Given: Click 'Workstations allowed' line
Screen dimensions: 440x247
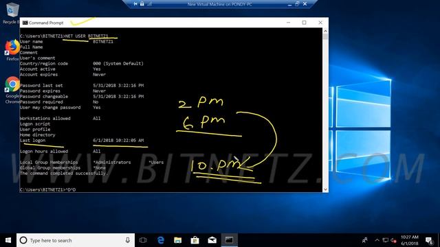Looking at the screenshot, I should [x=45, y=118].
